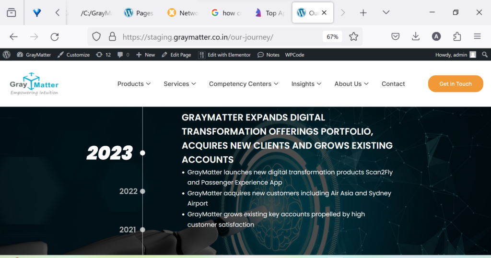Click the Save to Pocket icon
The image size is (491, 258).
396,36
